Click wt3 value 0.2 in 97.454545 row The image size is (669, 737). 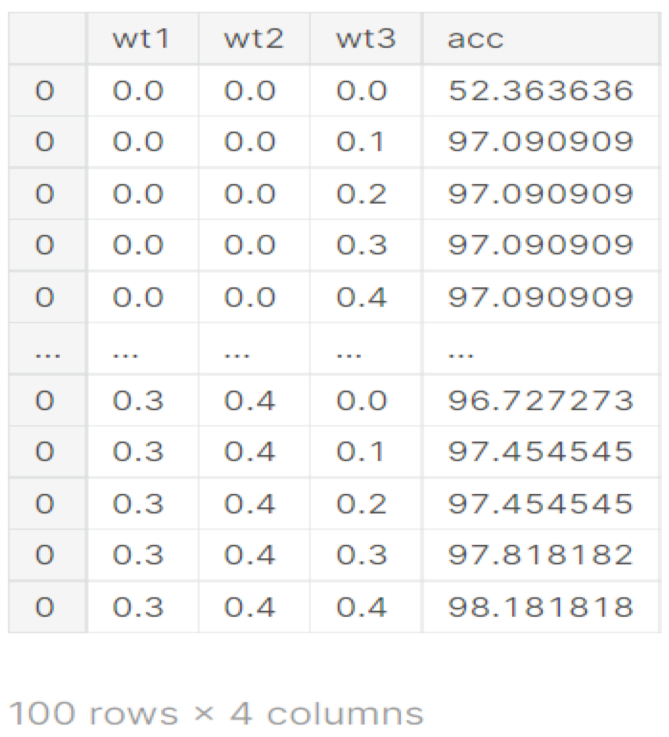[x=361, y=504]
